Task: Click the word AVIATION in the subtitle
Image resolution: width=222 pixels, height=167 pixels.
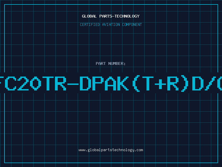Action: coord(111,24)
